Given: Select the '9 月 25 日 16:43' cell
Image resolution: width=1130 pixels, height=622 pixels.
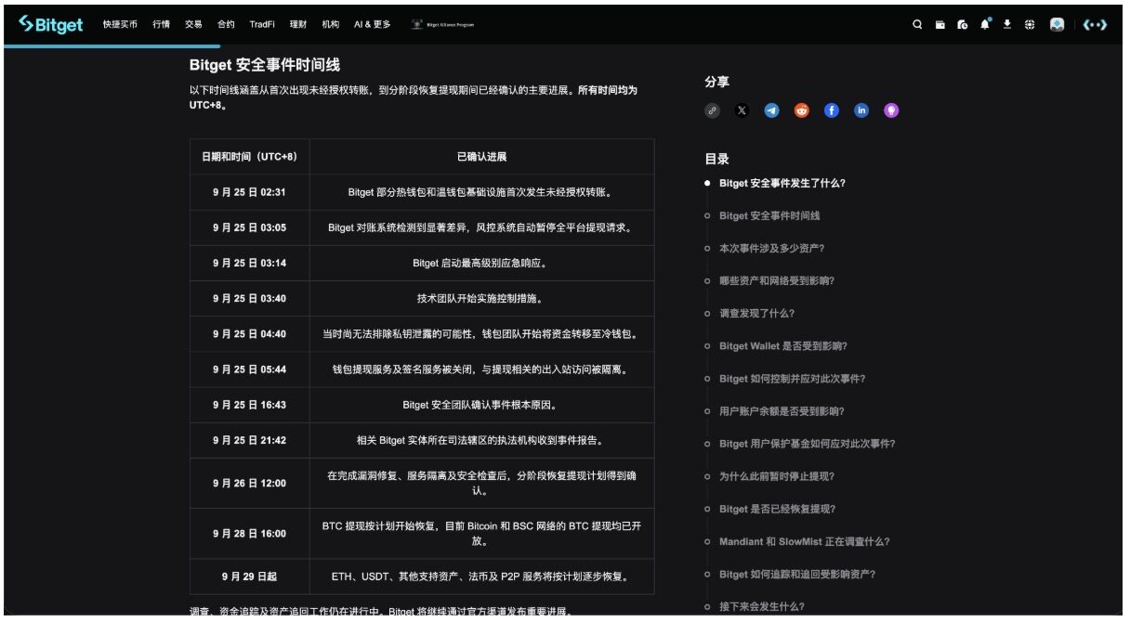Looking at the screenshot, I should click(x=249, y=405).
